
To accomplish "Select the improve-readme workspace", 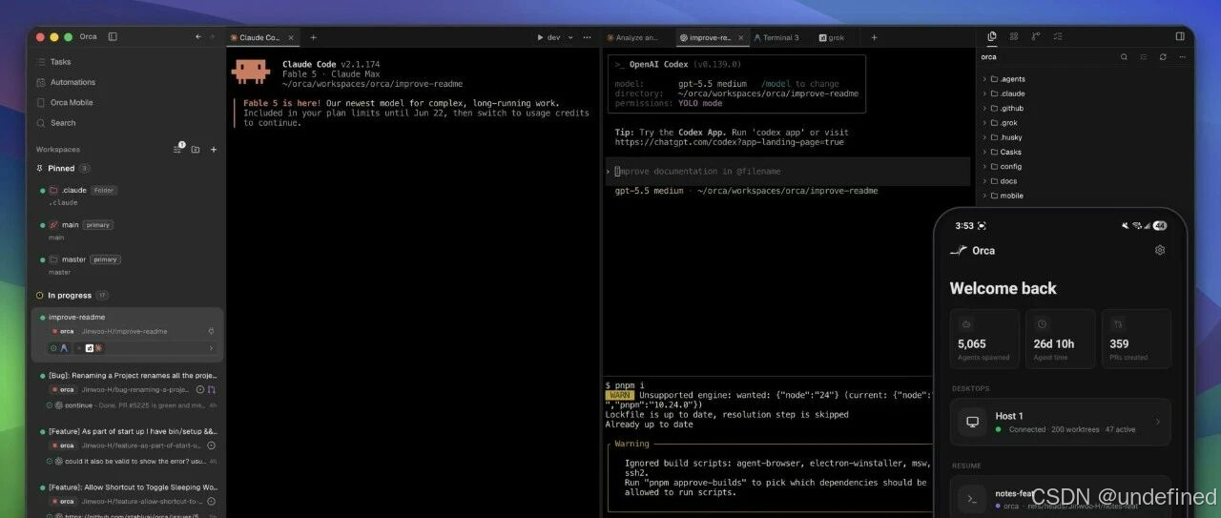I will click(128, 334).
